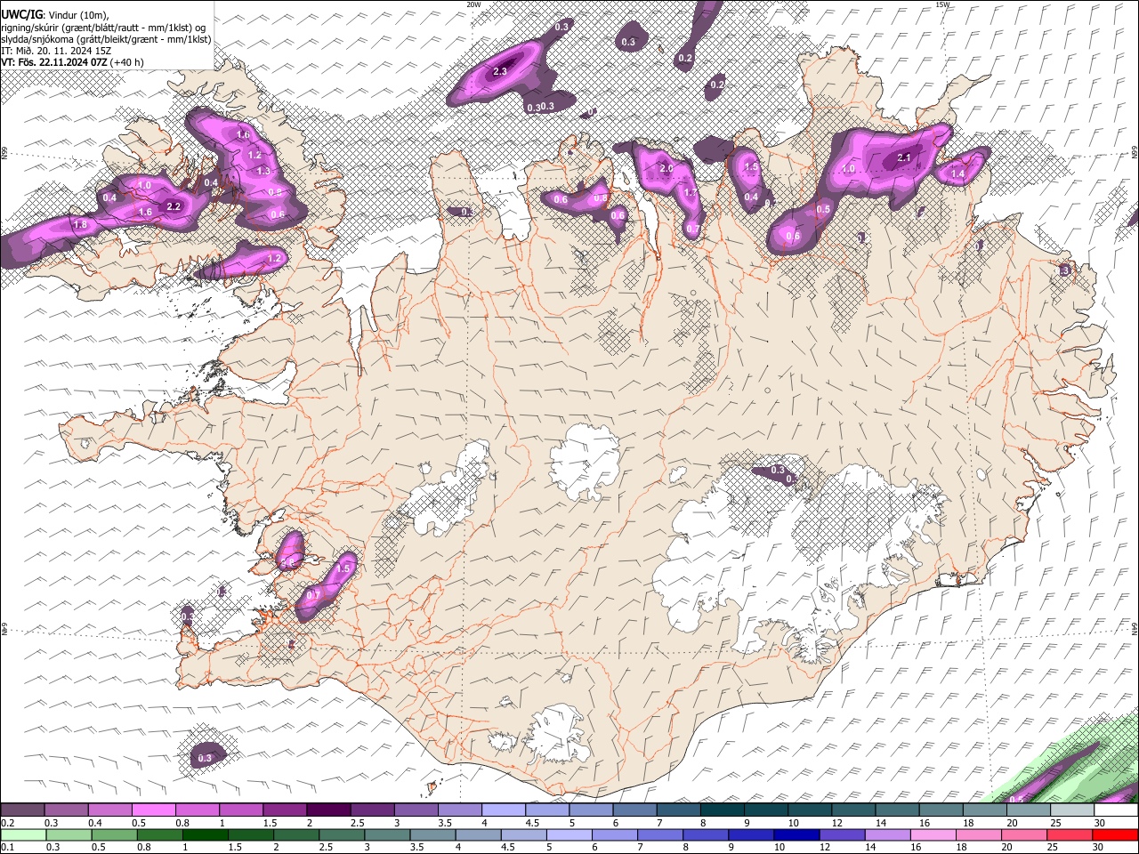
Task: Click the 2.3 snowfall value offshore north
Action: (x=500, y=72)
